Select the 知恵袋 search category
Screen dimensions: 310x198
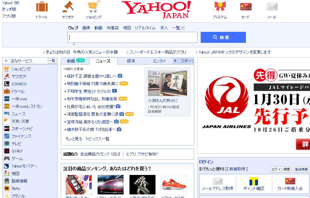tap(113, 28)
